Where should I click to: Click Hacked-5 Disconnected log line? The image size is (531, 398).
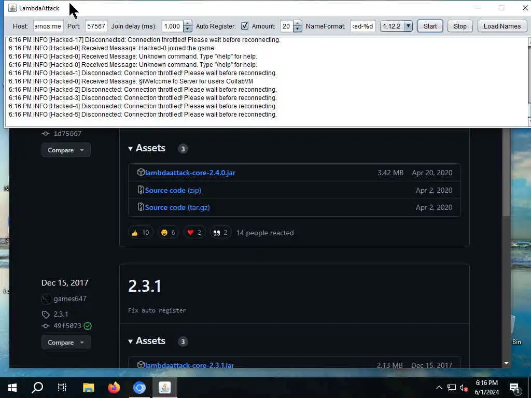(x=143, y=115)
